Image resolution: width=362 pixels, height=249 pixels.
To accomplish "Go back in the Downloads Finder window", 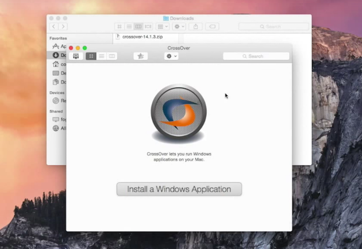I will (x=54, y=26).
